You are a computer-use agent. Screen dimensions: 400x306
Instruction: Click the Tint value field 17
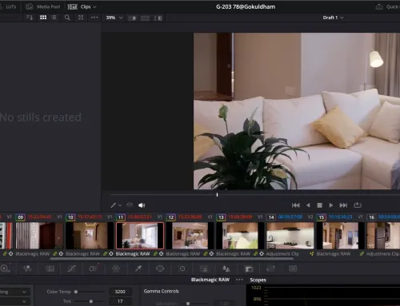click(x=120, y=301)
